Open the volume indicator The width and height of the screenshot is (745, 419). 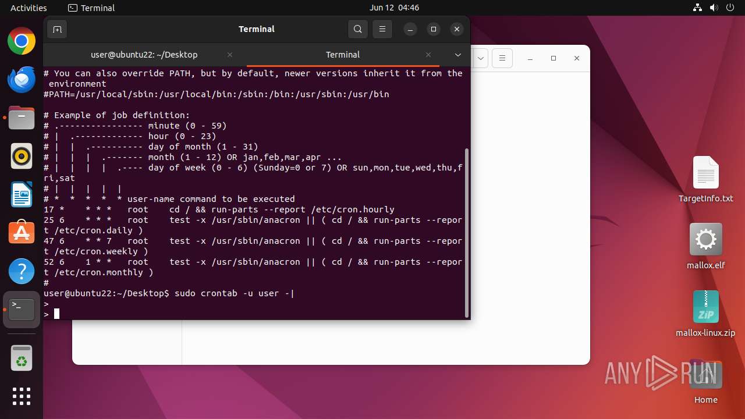click(x=714, y=8)
